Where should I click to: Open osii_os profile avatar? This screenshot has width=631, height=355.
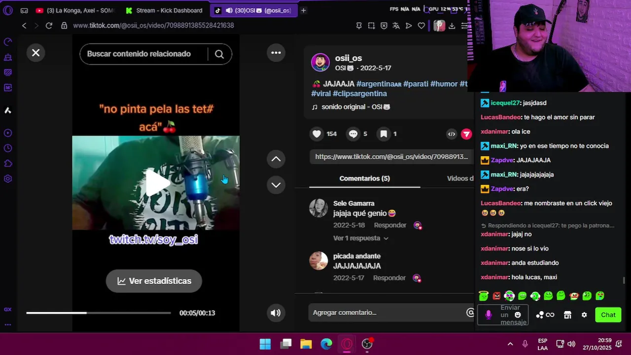(320, 63)
